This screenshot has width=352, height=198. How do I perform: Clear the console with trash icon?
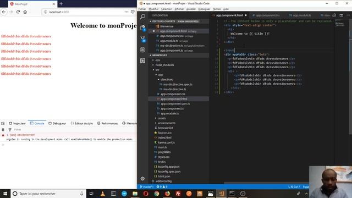3,130
